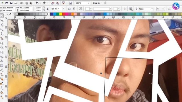Select the Zoom tool in the toolbox
The image size is (182, 102).
pos(2,29)
